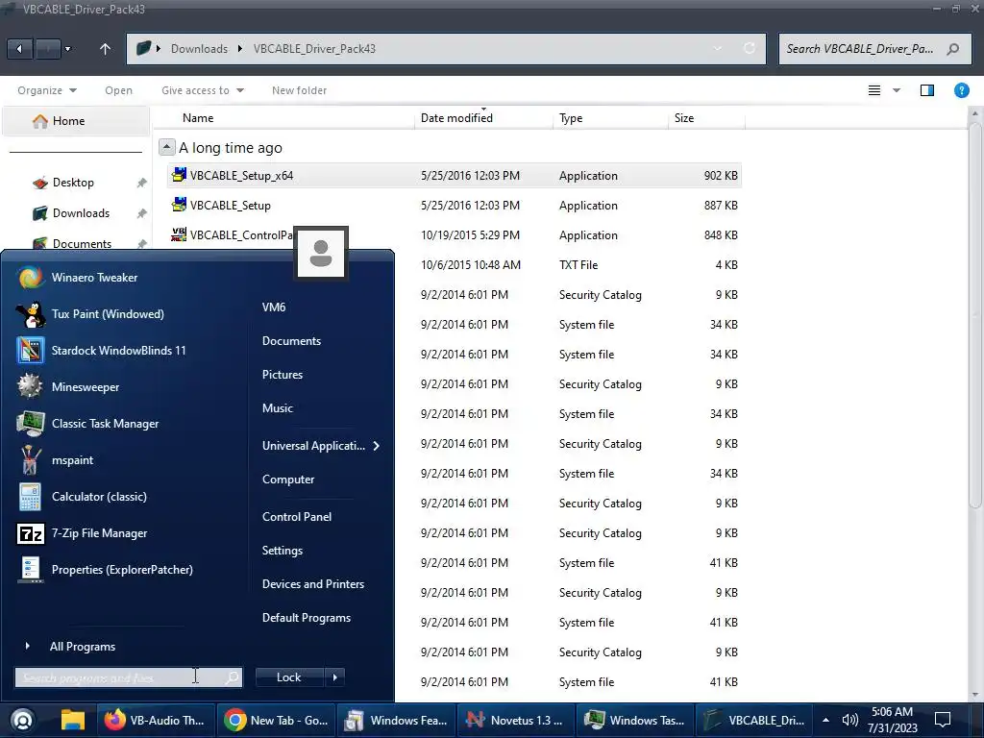Sort by Date modified column
This screenshot has height=738, width=984.
pyautogui.click(x=456, y=118)
